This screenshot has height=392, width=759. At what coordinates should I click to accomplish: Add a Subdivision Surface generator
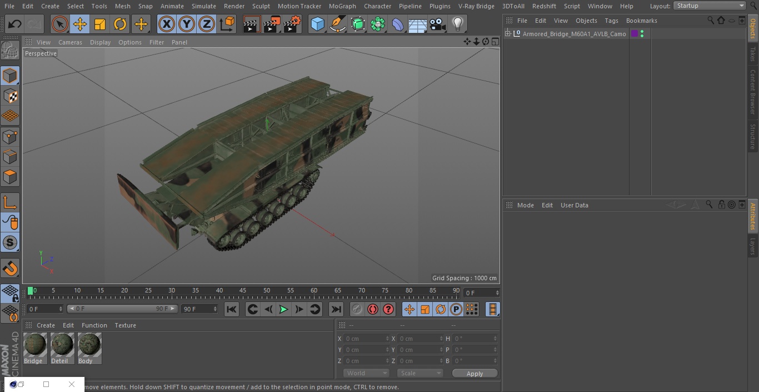coord(358,24)
